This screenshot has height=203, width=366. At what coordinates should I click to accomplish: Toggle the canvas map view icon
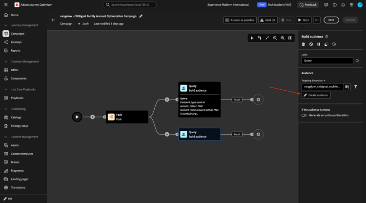pos(290,38)
